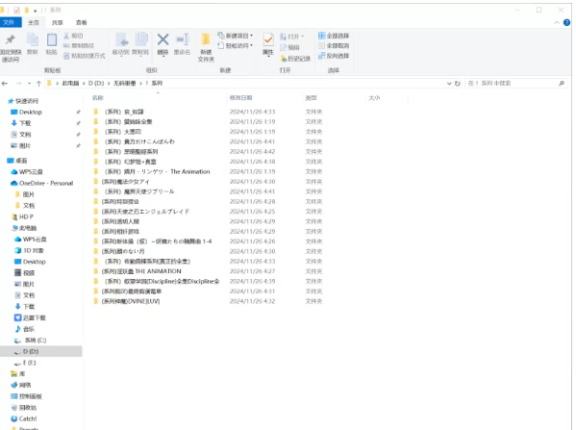Click the 粘贴 paste clipboard icon
This screenshot has width=576, height=430.
51,39
